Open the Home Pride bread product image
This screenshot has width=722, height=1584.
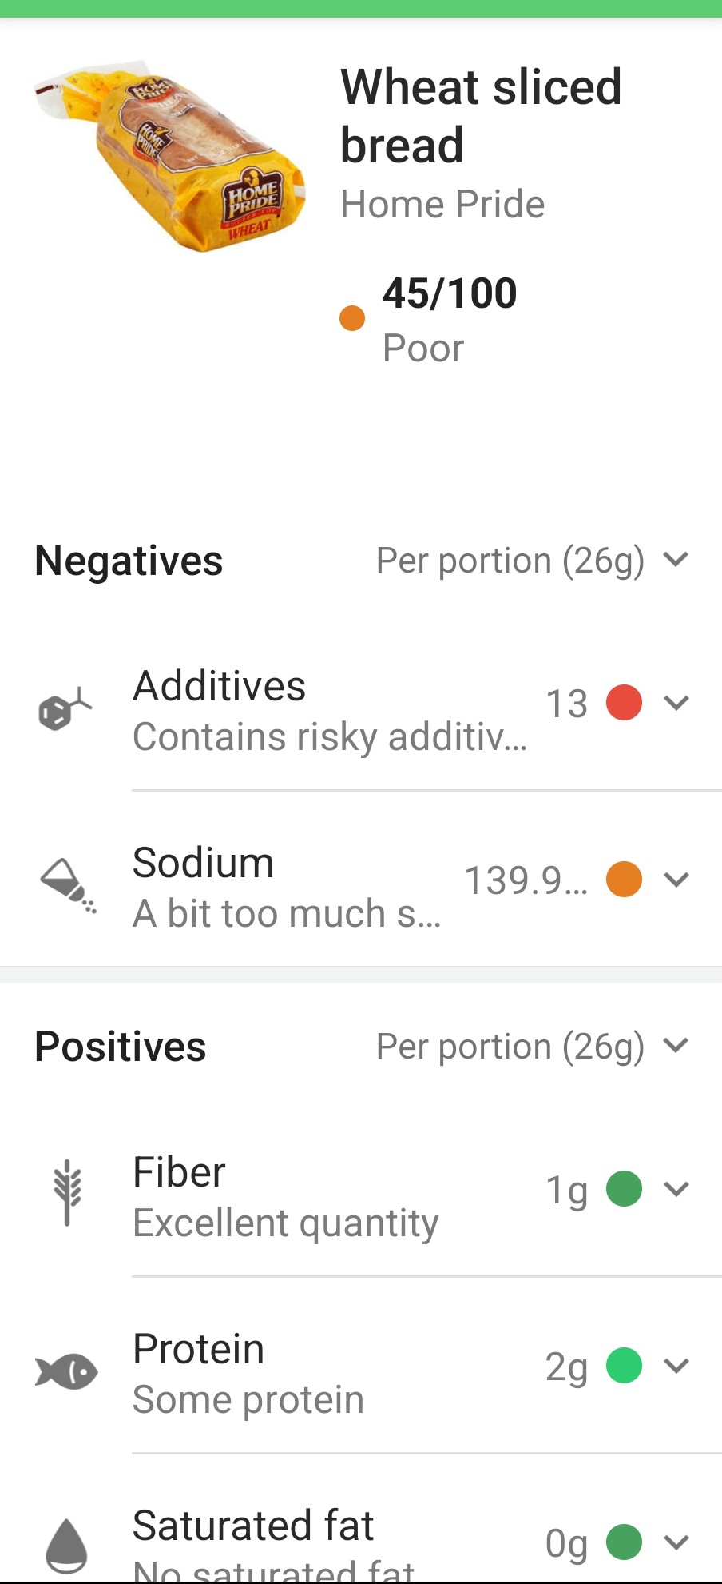point(171,157)
